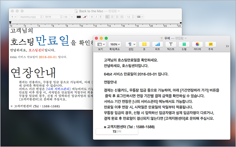Click the Back to the Mac document icon

click(x=76, y=11)
